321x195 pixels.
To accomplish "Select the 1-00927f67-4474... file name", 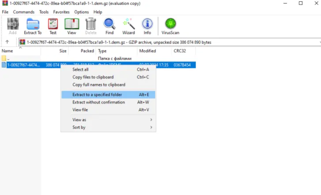I will point(24,65).
